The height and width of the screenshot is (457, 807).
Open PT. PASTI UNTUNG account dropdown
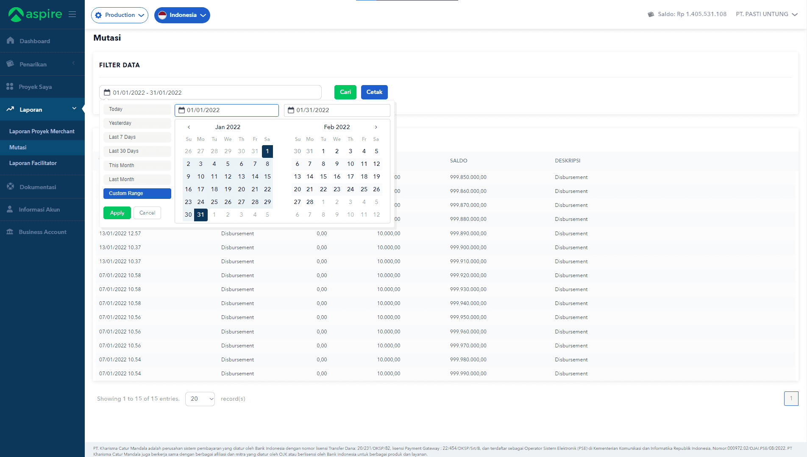coord(767,14)
